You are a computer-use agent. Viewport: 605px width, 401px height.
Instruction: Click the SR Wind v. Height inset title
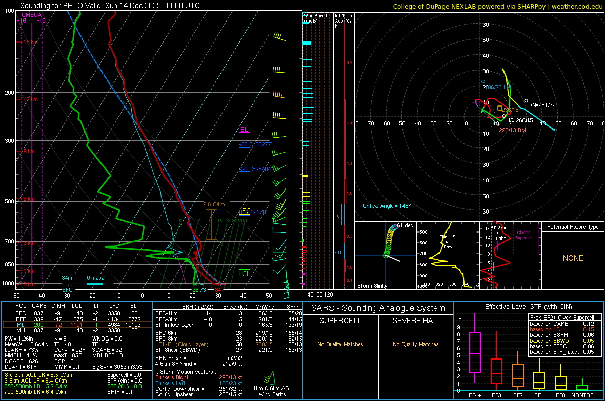(x=499, y=233)
